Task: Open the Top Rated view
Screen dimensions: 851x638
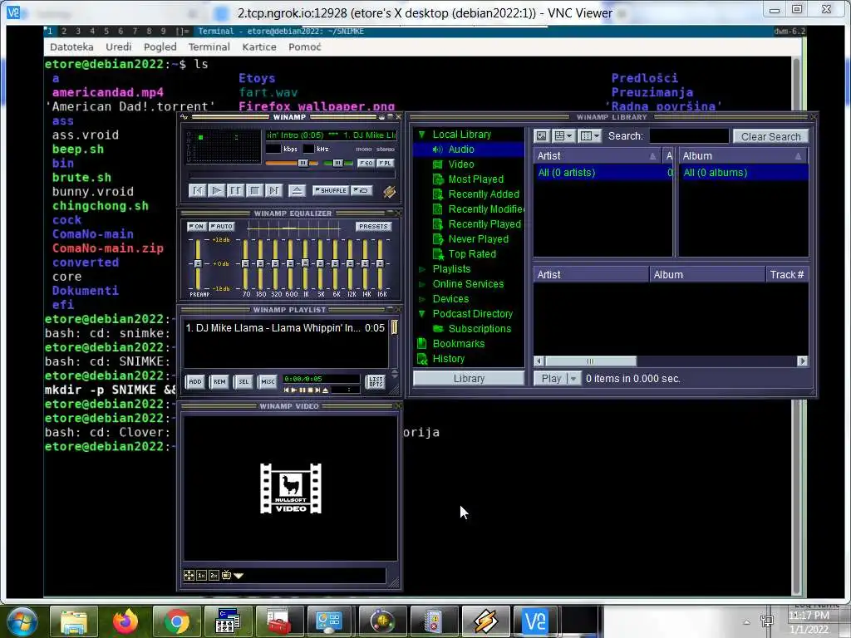Action: pos(472,254)
